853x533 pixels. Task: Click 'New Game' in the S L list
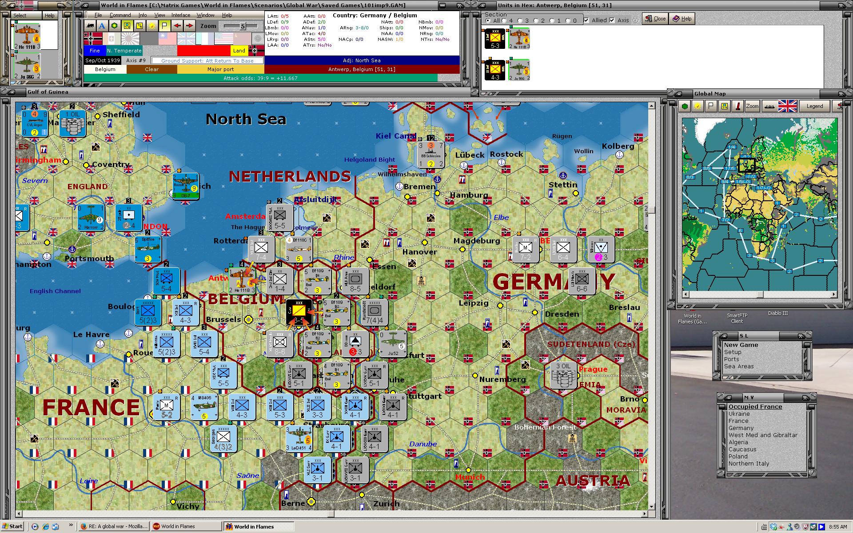(x=741, y=345)
